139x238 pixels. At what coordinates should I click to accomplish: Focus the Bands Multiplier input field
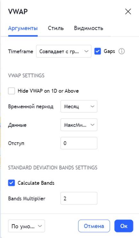point(79,198)
